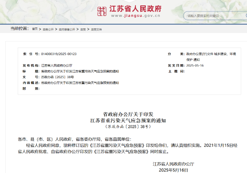The width and height of the screenshot is (247, 173).
Task: Click the 发布机构 field label
Action: 31,65
